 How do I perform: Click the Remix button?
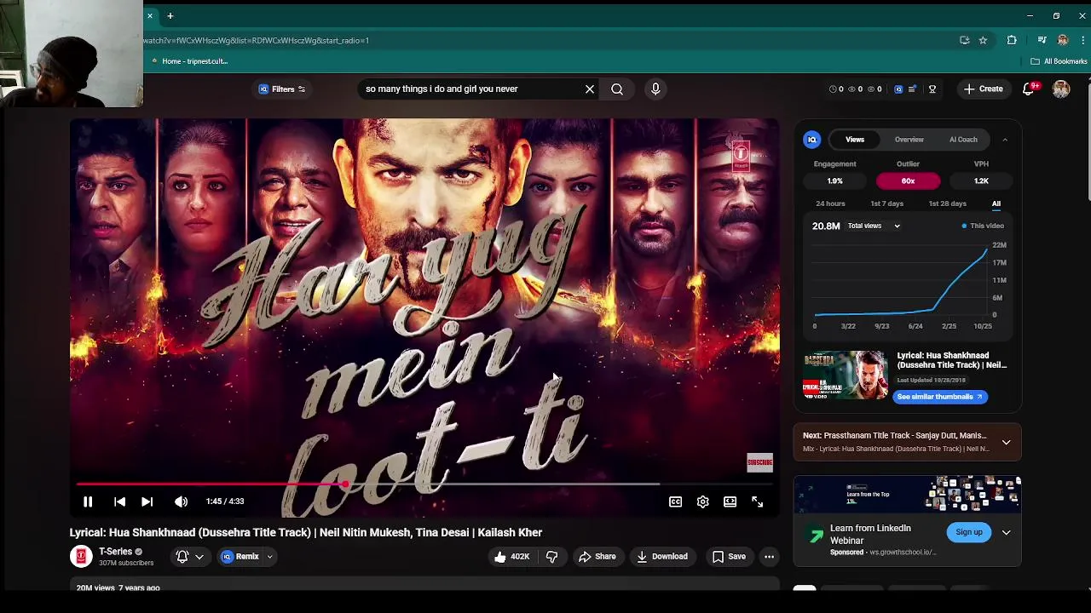(240, 557)
